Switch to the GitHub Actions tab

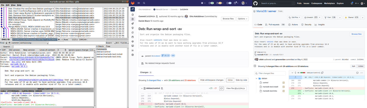(293, 25)
